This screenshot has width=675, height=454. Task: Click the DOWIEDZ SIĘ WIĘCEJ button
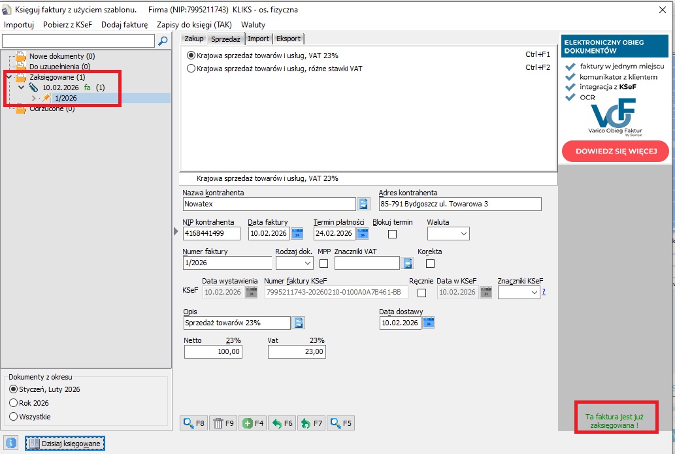coord(615,151)
